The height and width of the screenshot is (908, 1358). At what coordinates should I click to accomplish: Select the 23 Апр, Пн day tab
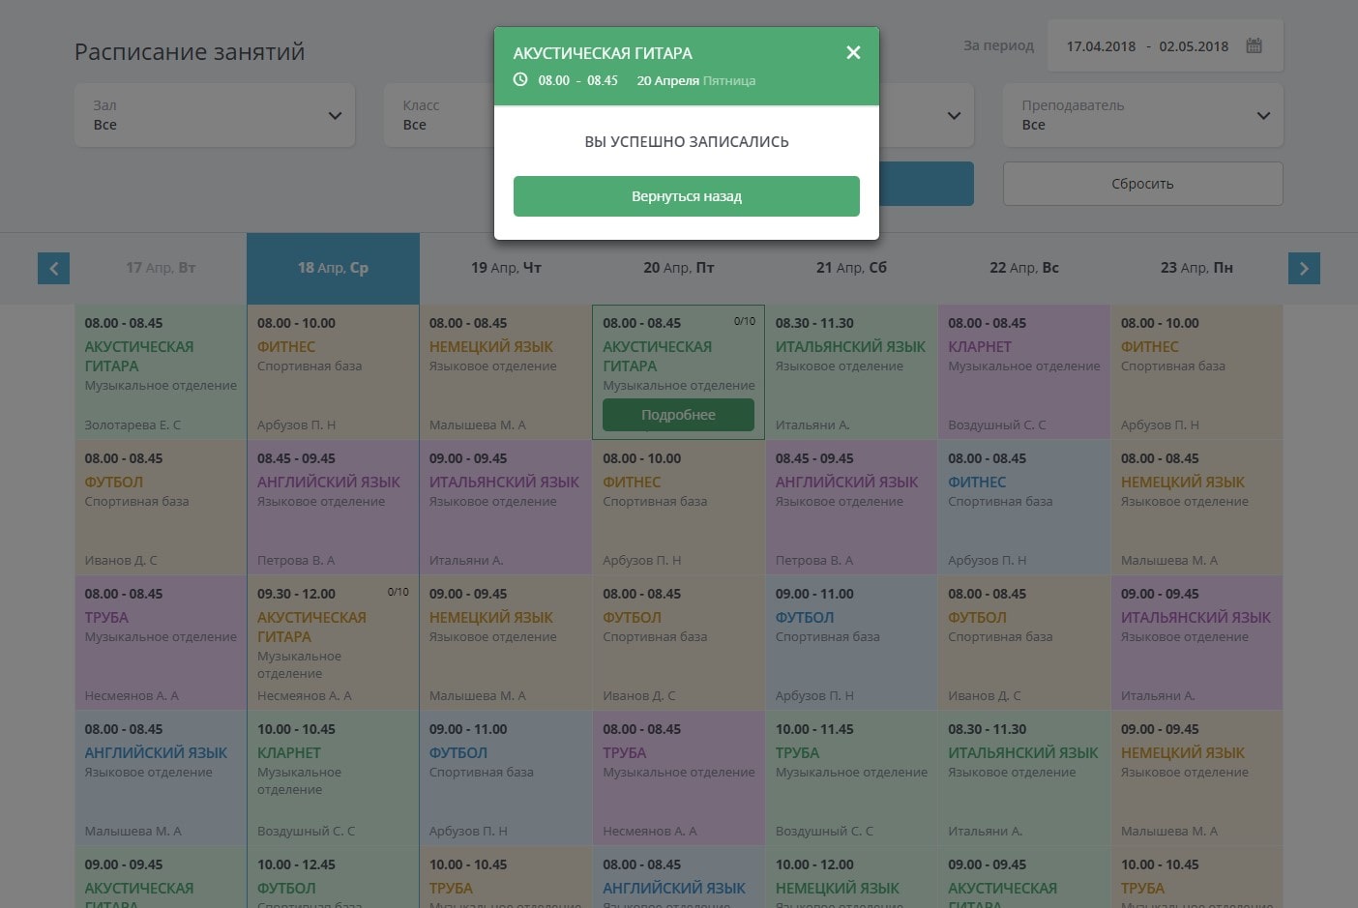(x=1196, y=268)
